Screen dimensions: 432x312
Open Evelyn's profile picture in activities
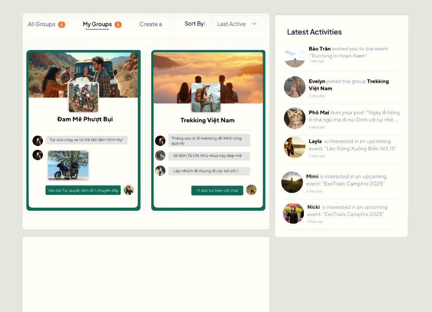point(295,87)
